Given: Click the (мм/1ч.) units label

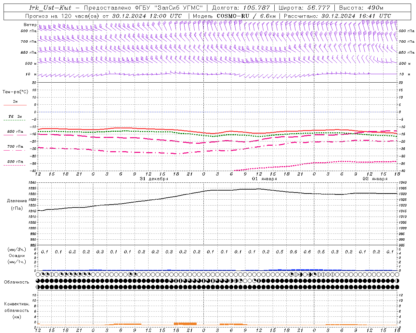Looking at the screenshot, I should (17, 262).
